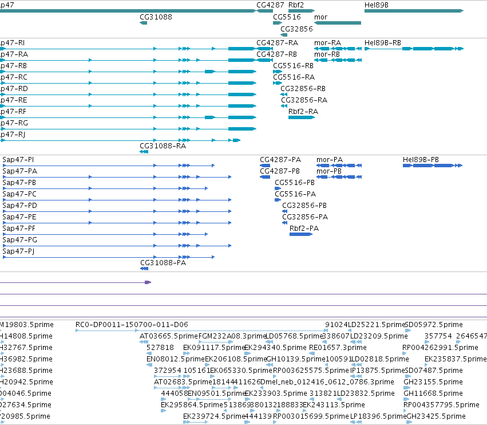The height and width of the screenshot is (425, 487).
Task: Select the CG5516-PA protein label
Action: click(295, 194)
